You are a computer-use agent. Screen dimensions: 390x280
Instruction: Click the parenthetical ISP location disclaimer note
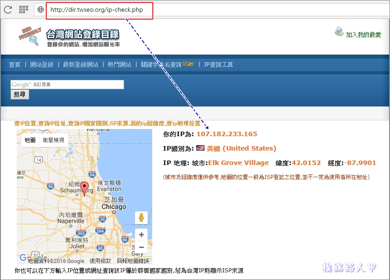coord(266,177)
